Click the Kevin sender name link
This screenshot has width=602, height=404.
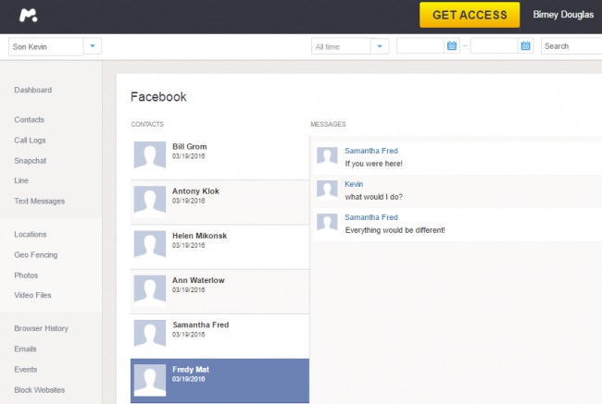pyautogui.click(x=354, y=184)
